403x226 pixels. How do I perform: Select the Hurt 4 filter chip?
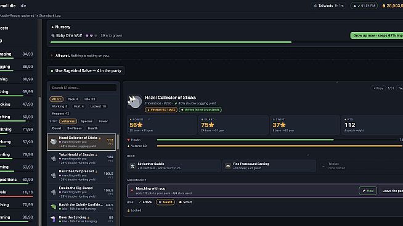(x=79, y=106)
